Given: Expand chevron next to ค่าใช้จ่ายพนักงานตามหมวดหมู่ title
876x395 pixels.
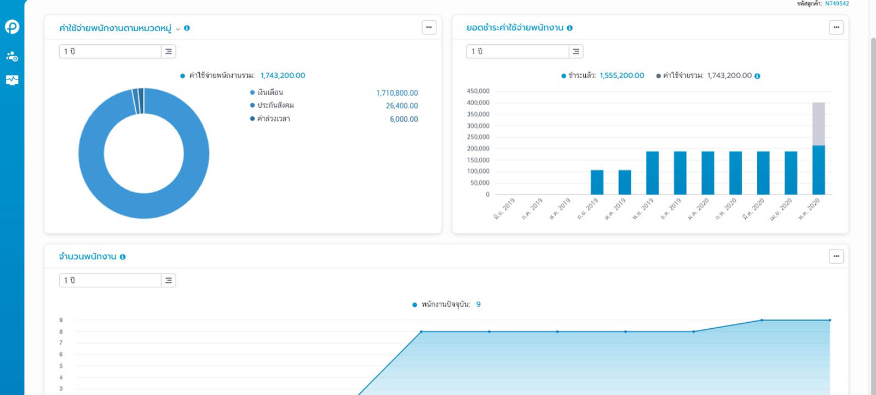Looking at the screenshot, I should (x=178, y=29).
